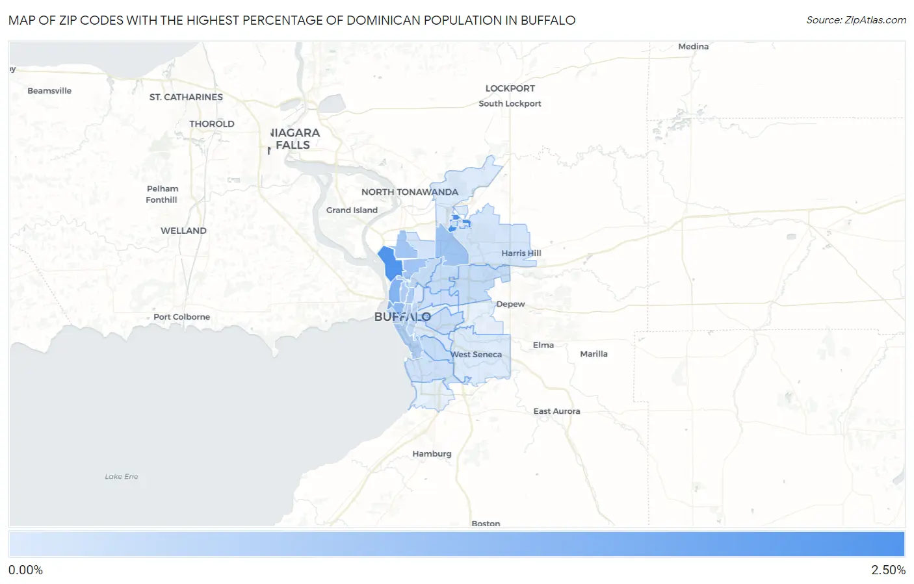The width and height of the screenshot is (914, 584).
Task: Click the WELLAND label
Action: (x=183, y=231)
